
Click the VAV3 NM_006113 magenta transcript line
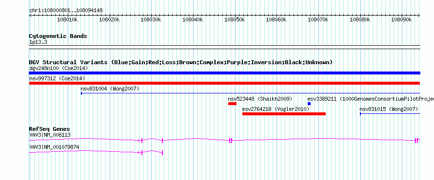click(x=224, y=140)
